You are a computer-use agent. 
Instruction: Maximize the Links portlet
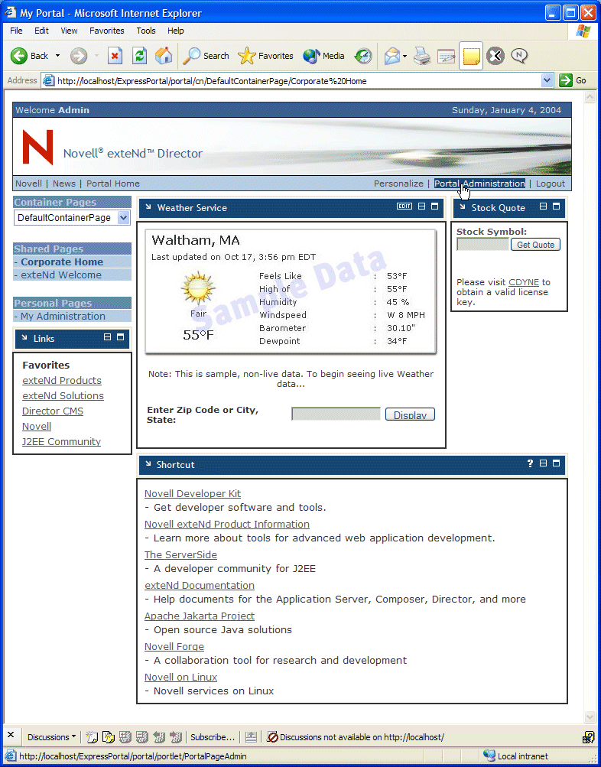pos(120,337)
